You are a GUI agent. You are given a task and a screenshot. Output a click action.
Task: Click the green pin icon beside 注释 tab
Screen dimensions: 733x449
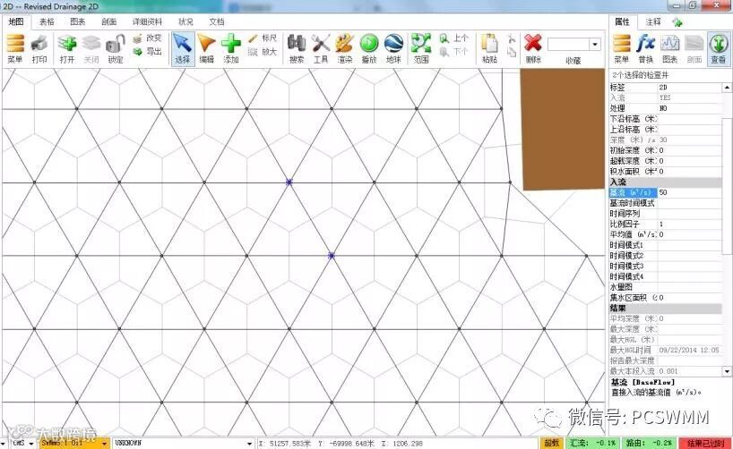677,22
